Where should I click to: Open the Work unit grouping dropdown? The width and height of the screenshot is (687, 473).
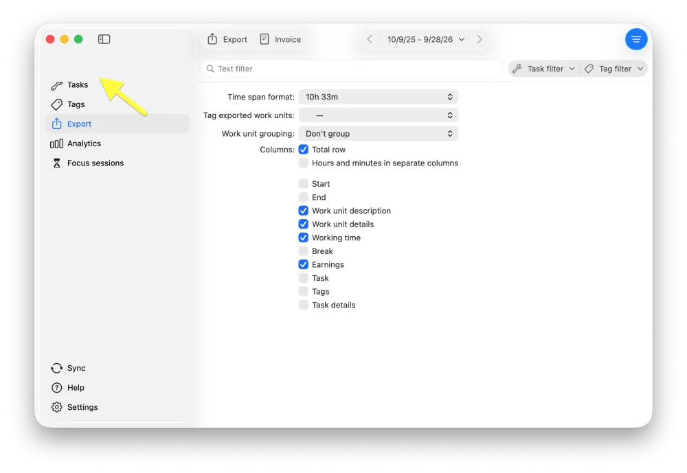coord(379,134)
